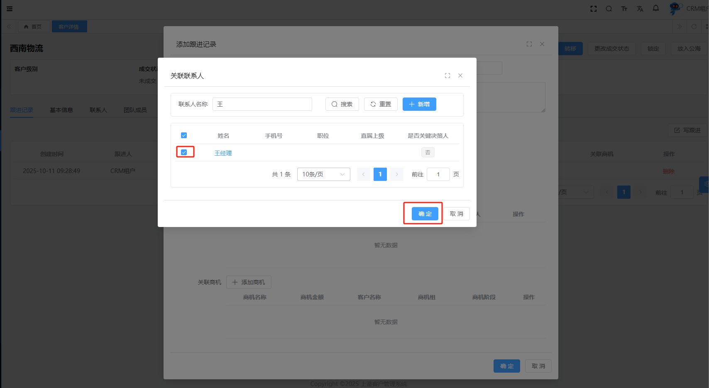Image resolution: width=709 pixels, height=388 pixels.
Task: Open the language translation icon
Action: point(640,9)
